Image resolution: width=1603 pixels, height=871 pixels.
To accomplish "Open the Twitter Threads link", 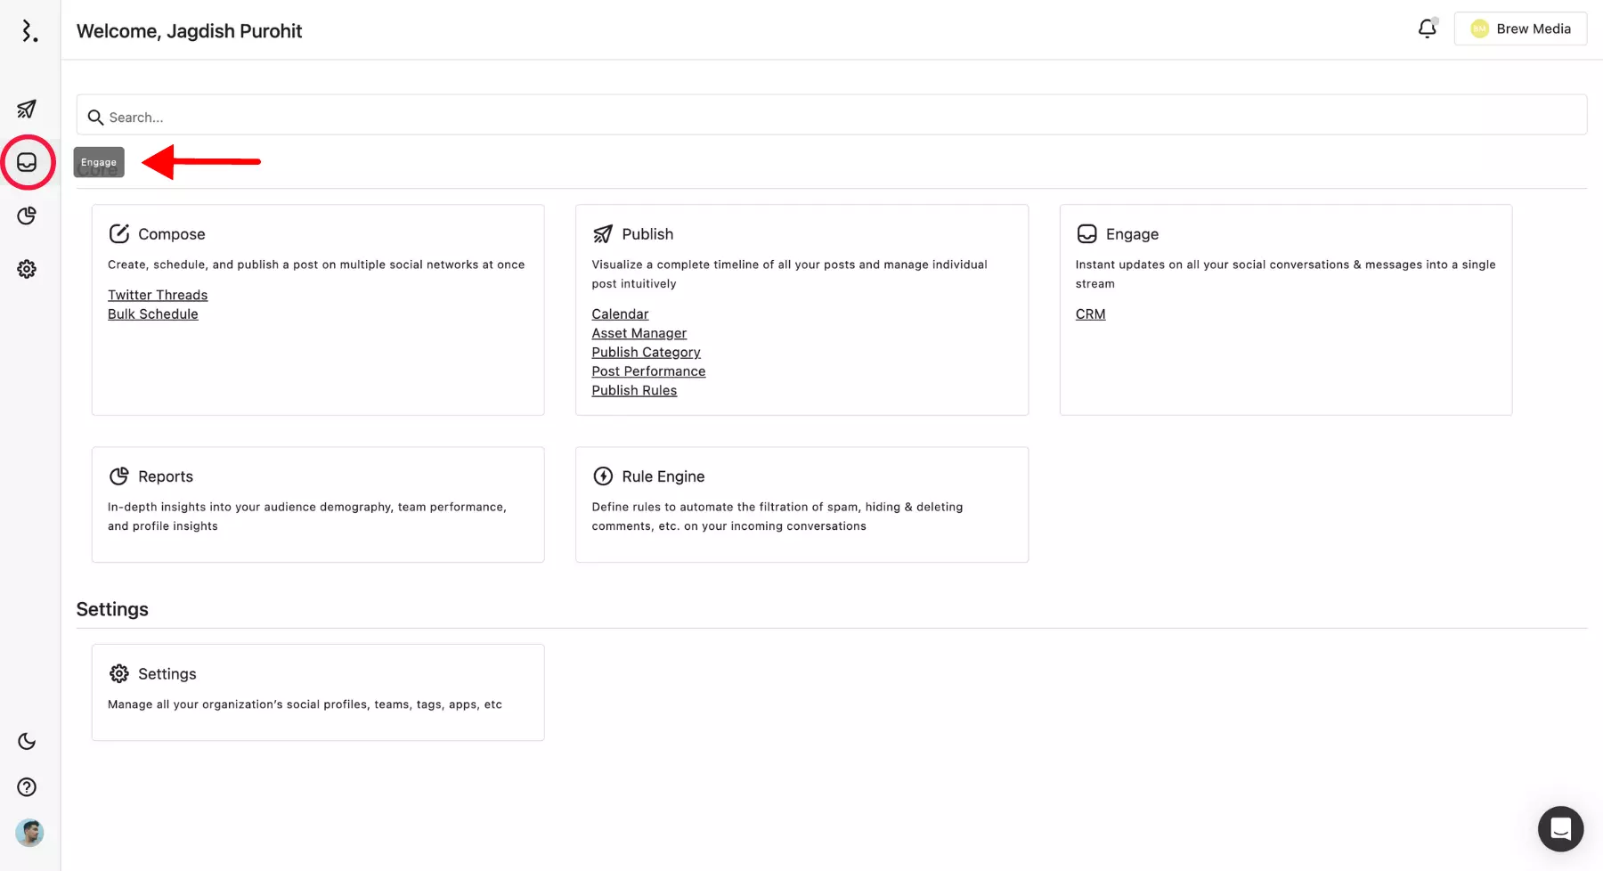I will pyautogui.click(x=158, y=295).
